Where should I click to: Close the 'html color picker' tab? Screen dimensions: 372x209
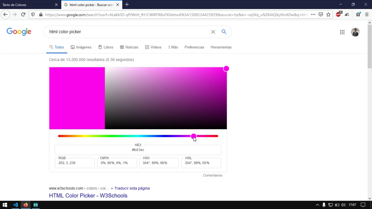pyautogui.click(x=117, y=5)
